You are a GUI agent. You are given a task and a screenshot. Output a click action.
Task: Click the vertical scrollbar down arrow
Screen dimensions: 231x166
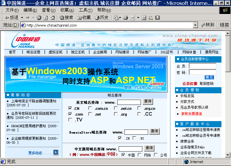(x=228, y=155)
